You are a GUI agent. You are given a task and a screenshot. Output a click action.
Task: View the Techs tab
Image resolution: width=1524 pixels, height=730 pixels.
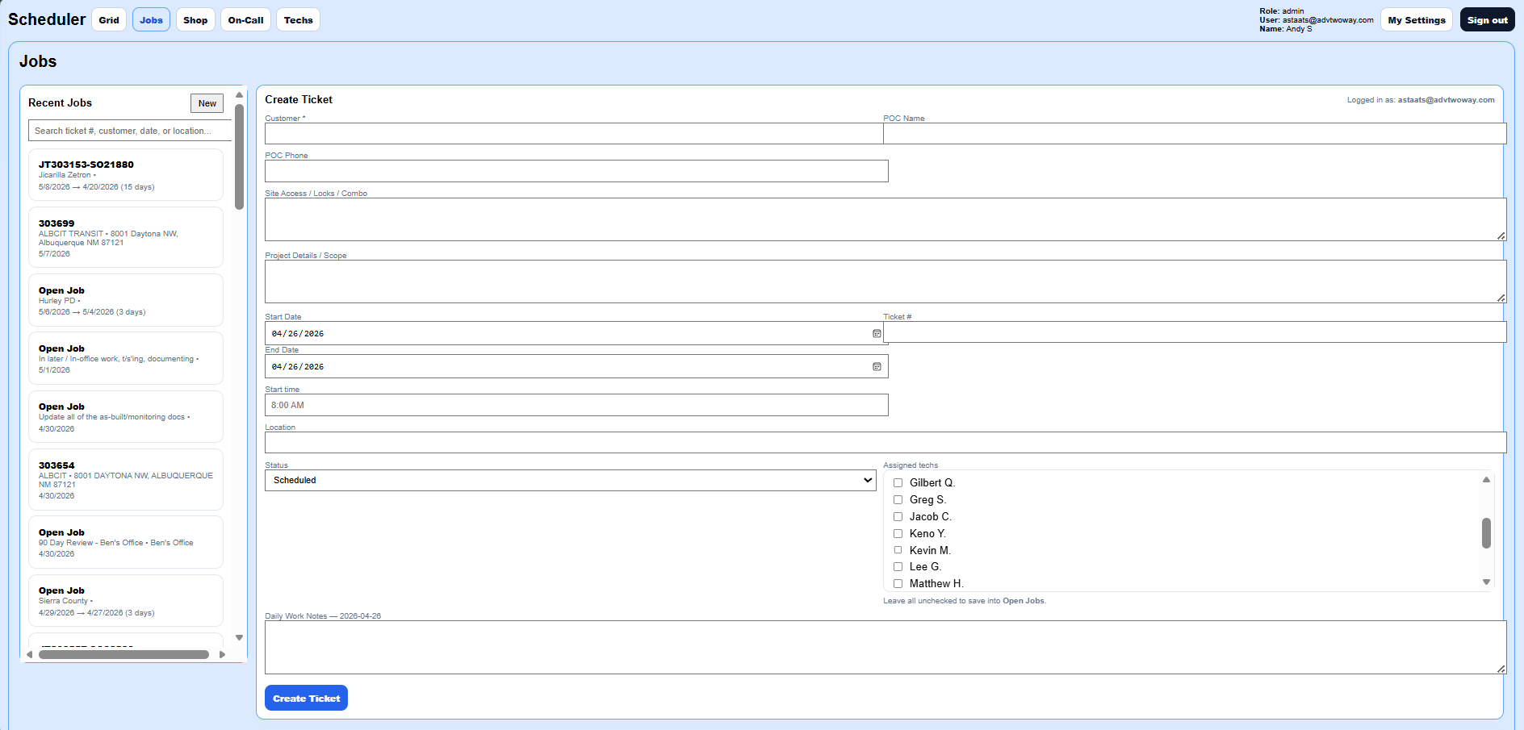(x=298, y=19)
